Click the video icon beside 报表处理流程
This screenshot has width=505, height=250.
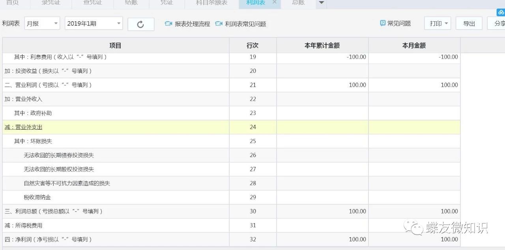click(x=168, y=24)
